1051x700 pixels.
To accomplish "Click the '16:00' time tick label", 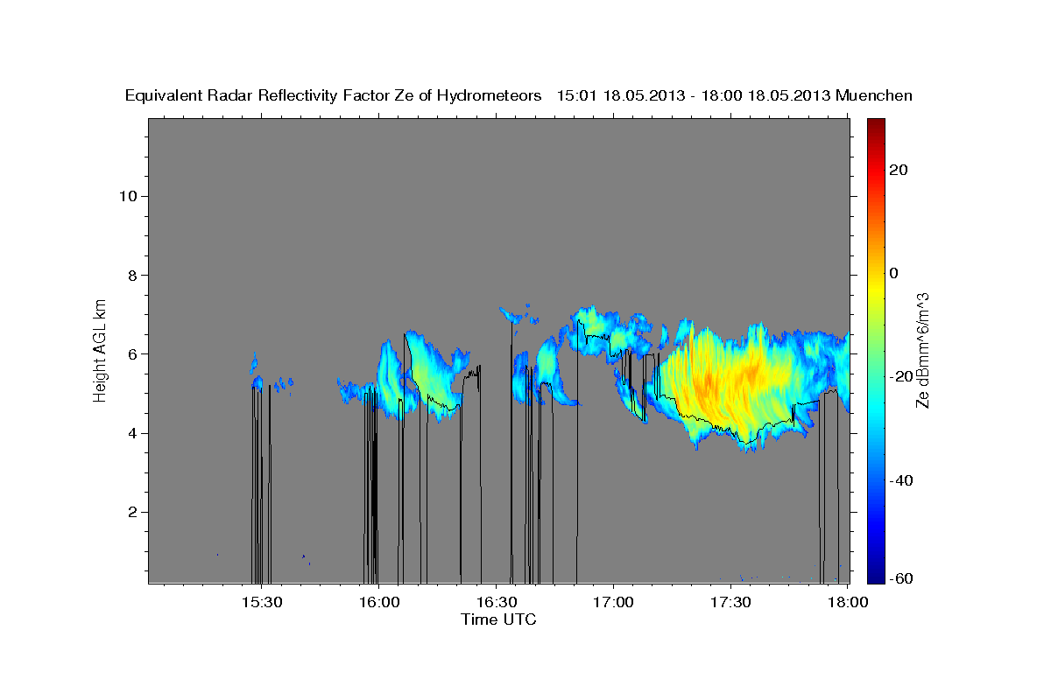I will 378,603.
